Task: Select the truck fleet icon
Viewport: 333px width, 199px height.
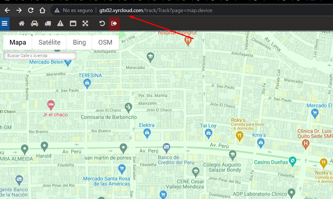Action: click(x=48, y=24)
